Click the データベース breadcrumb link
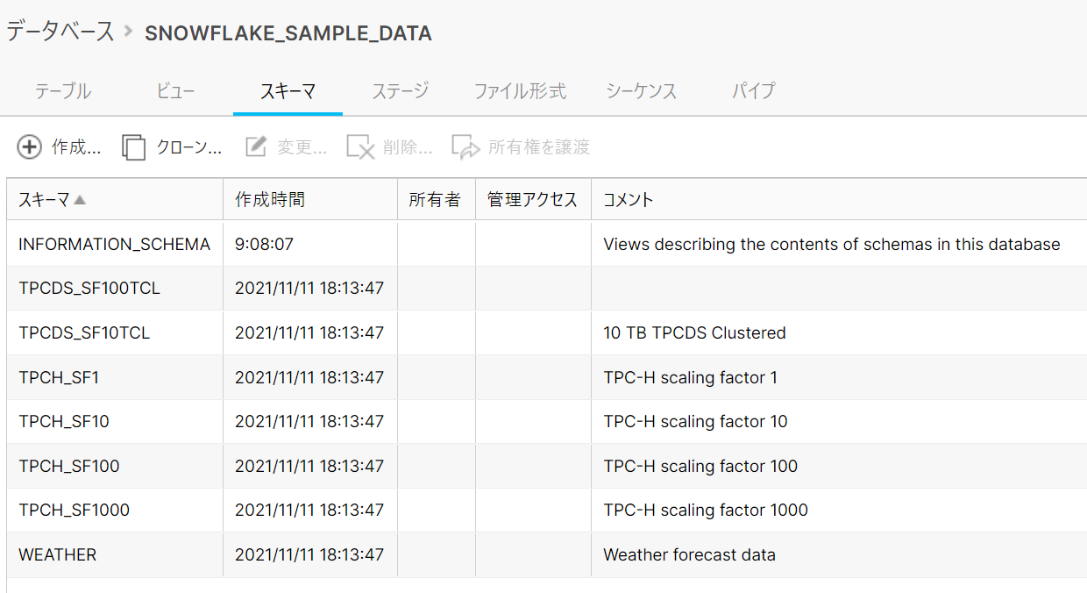The image size is (1087, 593). [58, 32]
